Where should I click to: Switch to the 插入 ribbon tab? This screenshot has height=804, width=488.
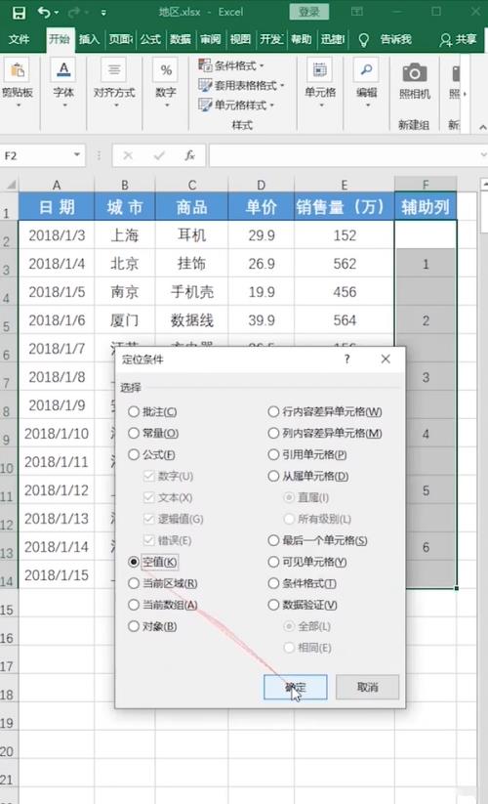(x=89, y=39)
